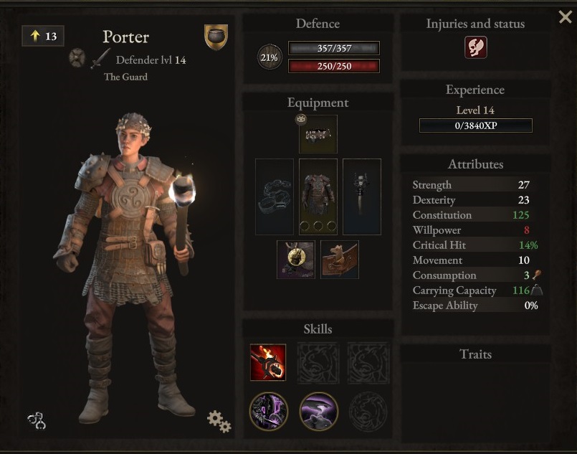Click the leather belt accessory slot
The height and width of the screenshot is (454, 577).
tap(340, 260)
